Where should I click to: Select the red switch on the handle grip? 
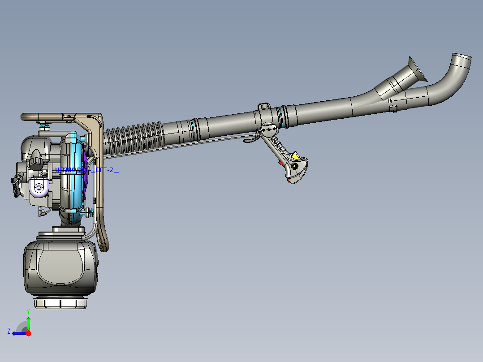pos(281,164)
